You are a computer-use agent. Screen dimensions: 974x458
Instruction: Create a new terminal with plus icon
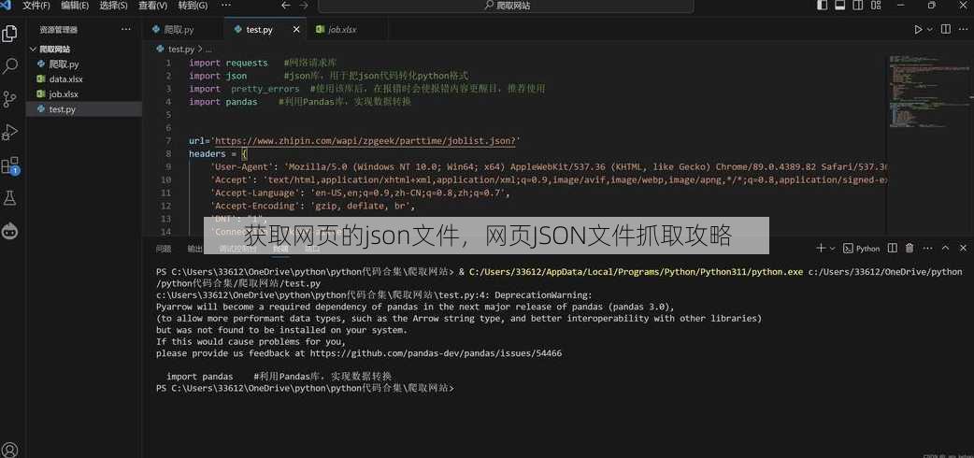click(821, 248)
